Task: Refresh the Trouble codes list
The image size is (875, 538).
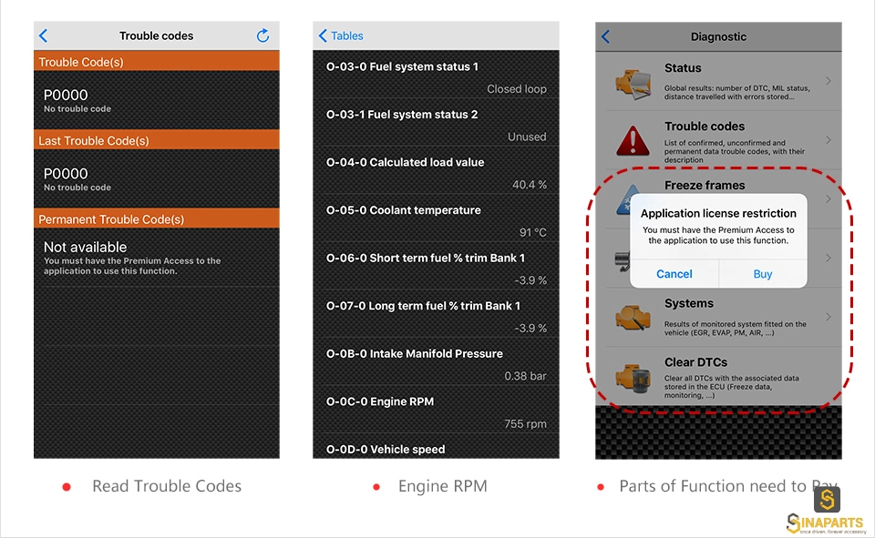Action: [262, 36]
